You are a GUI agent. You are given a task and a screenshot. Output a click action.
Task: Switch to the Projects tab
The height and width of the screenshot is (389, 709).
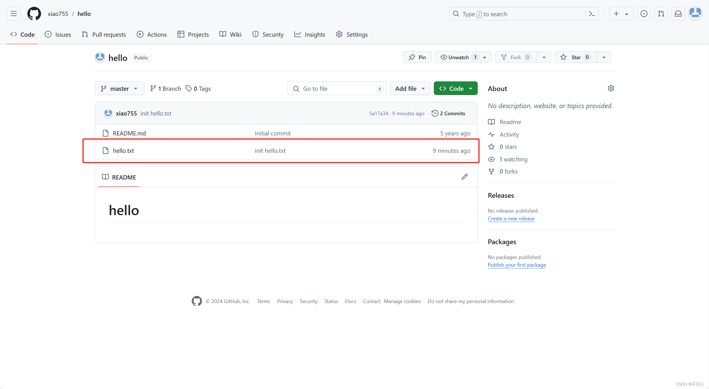(x=193, y=34)
